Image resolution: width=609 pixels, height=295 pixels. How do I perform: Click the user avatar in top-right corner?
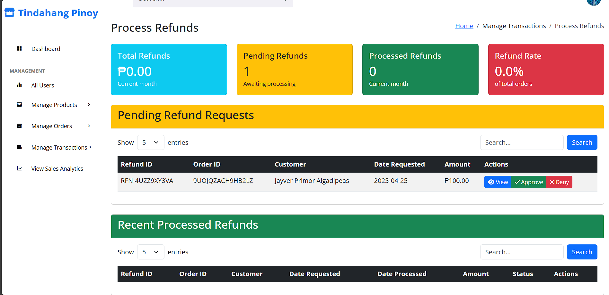(593, 2)
